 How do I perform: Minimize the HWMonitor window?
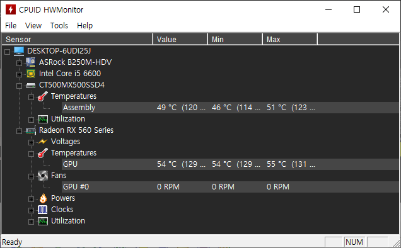coord(328,9)
